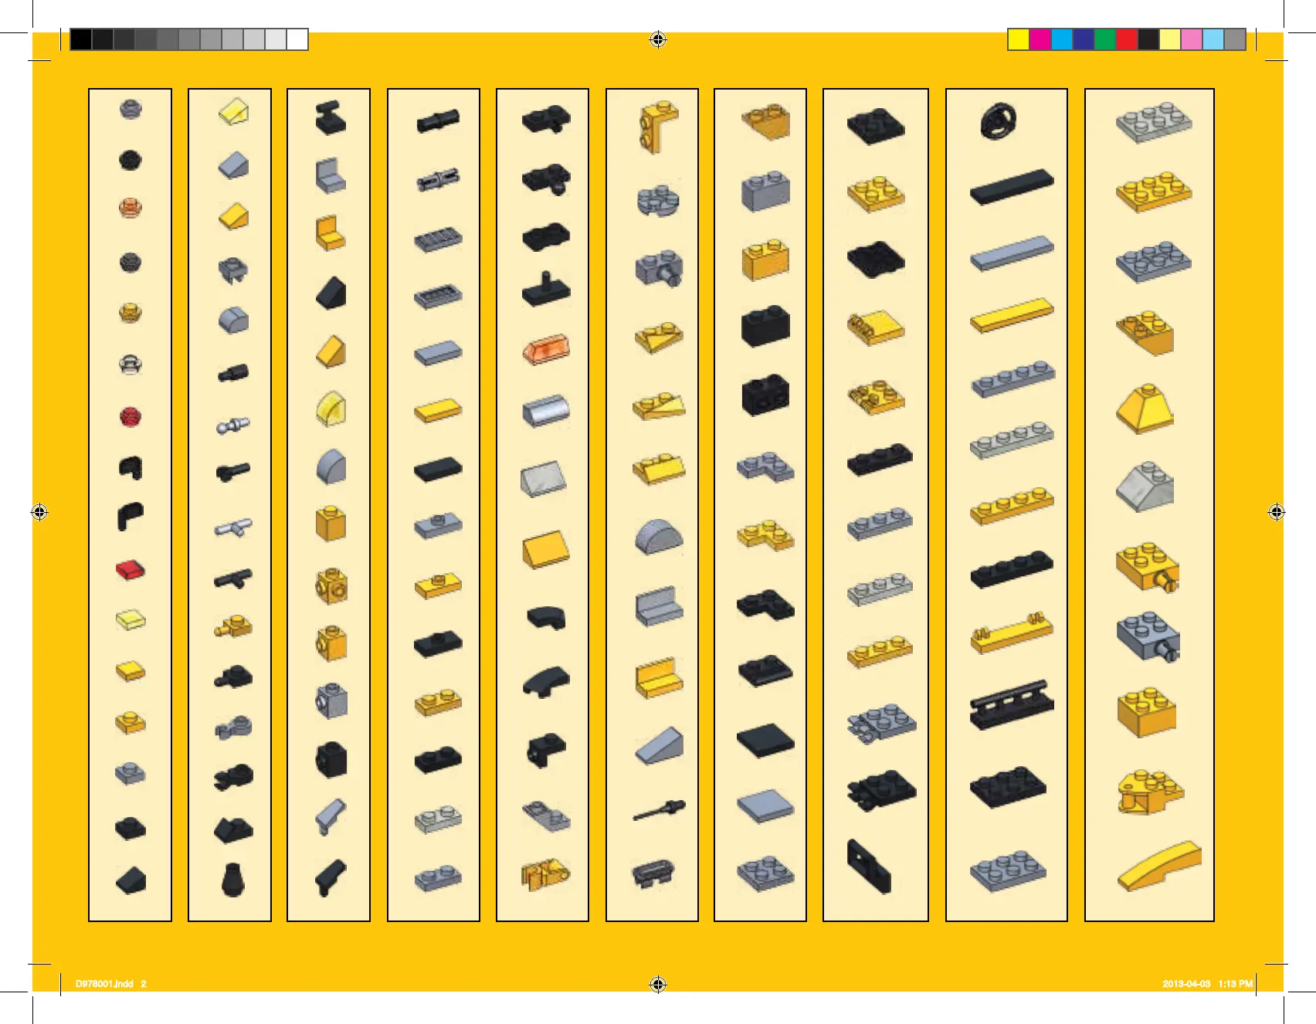Click the "D978001.indd 2" file label
Image resolution: width=1316 pixels, height=1024 pixels.
click(111, 984)
